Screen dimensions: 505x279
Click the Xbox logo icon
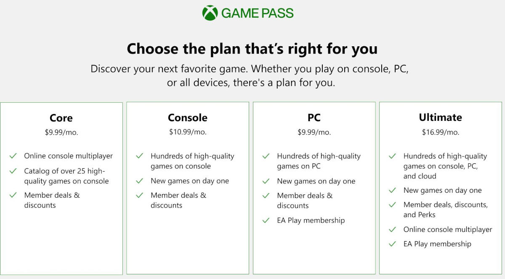[x=210, y=13]
